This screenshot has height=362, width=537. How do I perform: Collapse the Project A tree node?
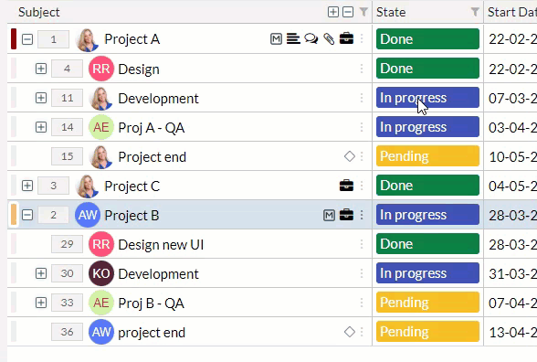[x=27, y=39]
